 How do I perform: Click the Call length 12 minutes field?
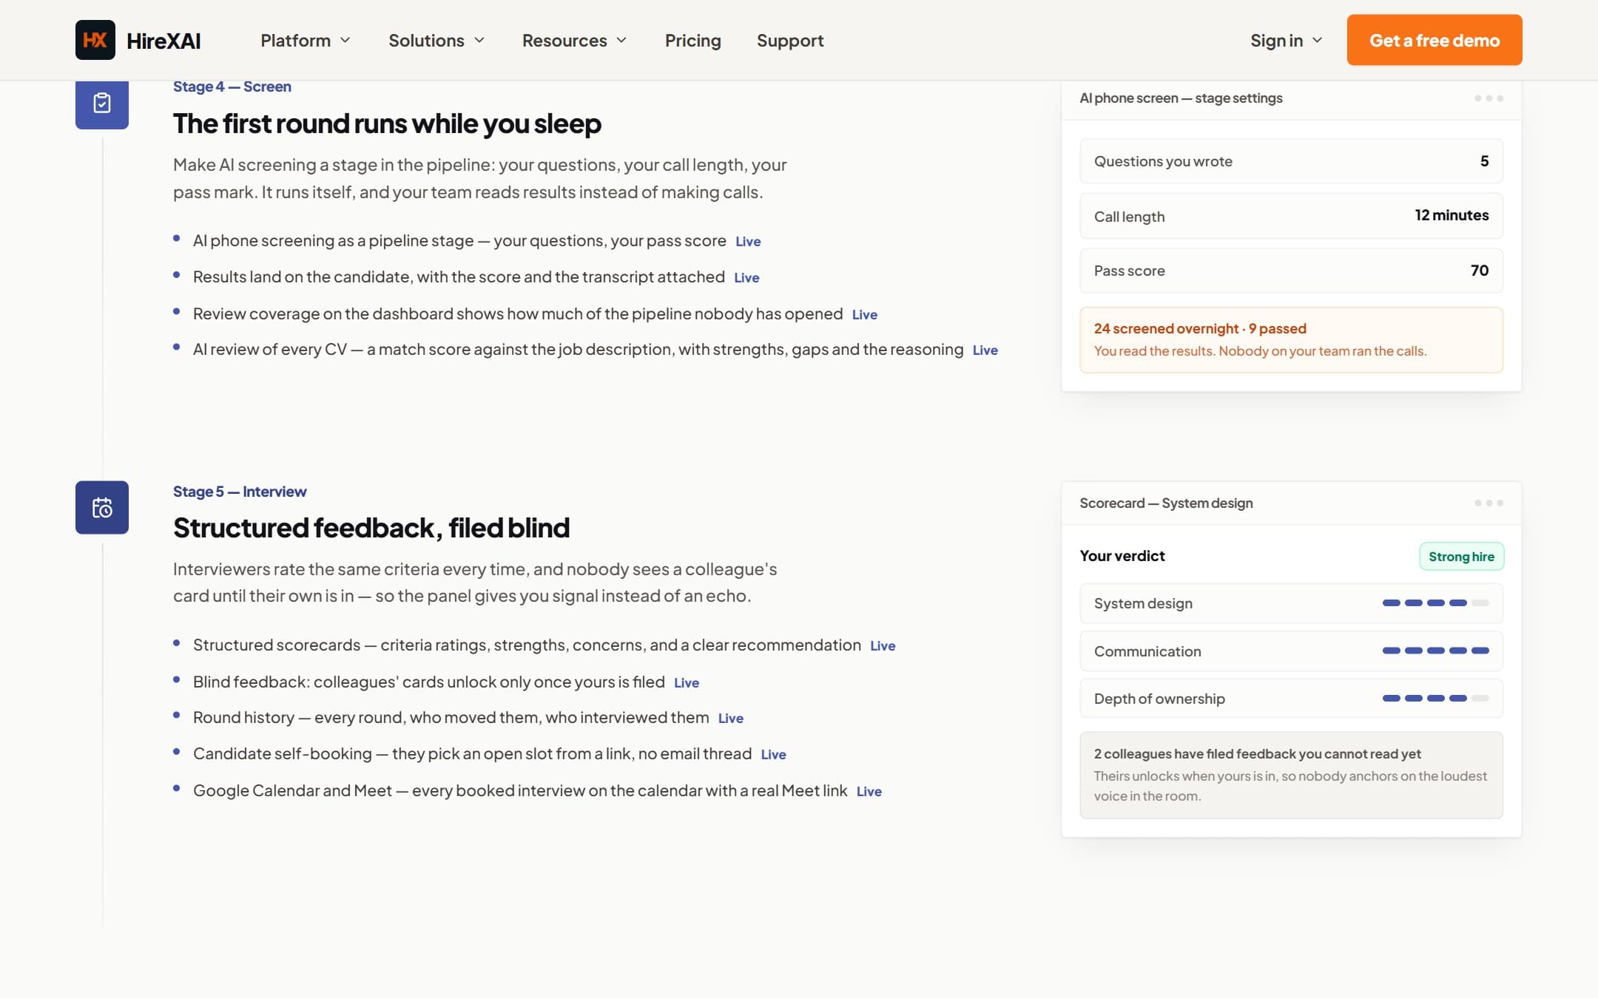pos(1291,216)
